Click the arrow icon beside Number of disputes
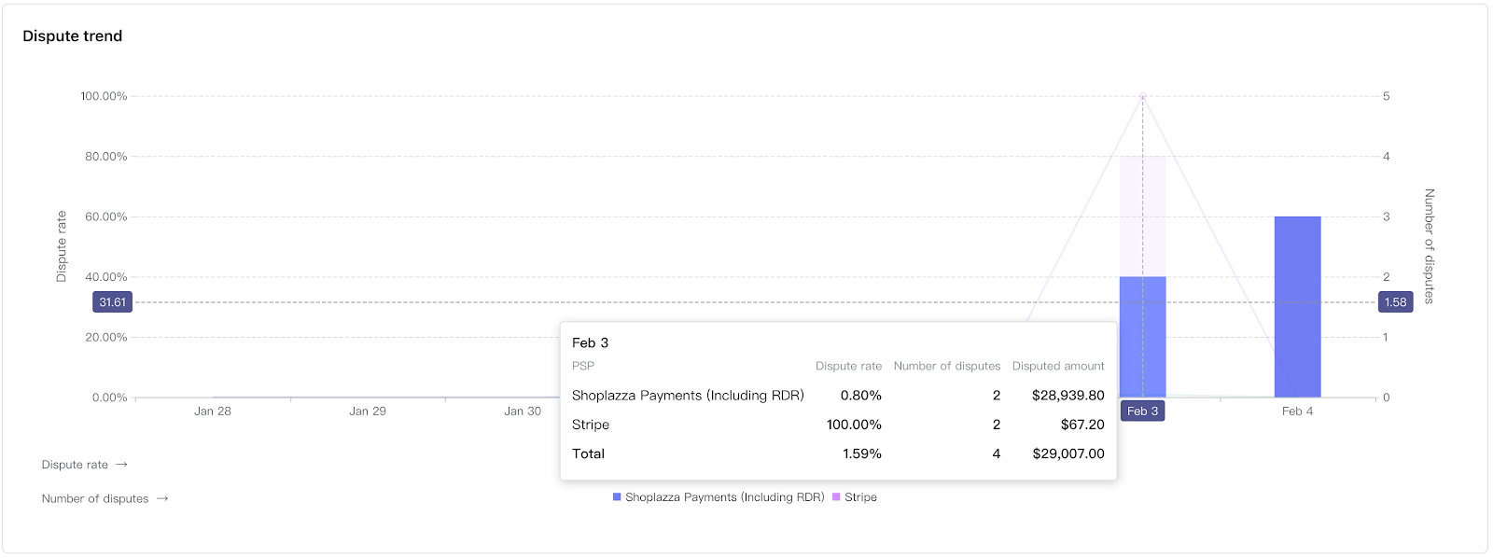 click(162, 498)
